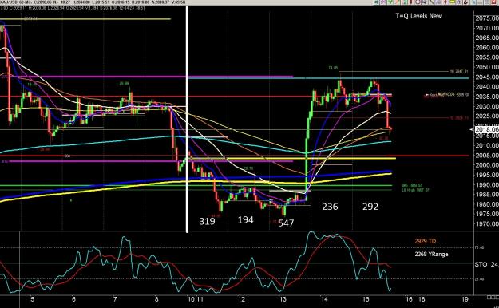Click the 2050.00 price axis label
499x308 pixels.
[487, 67]
